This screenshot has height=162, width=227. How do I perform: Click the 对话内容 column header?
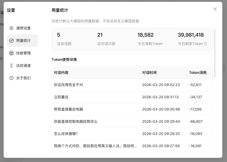click(61, 73)
